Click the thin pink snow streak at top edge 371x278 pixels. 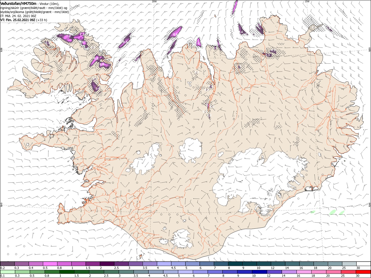pos(235,7)
